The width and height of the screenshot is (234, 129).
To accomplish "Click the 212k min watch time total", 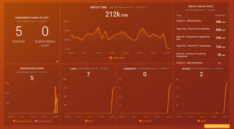I will coord(117,14).
